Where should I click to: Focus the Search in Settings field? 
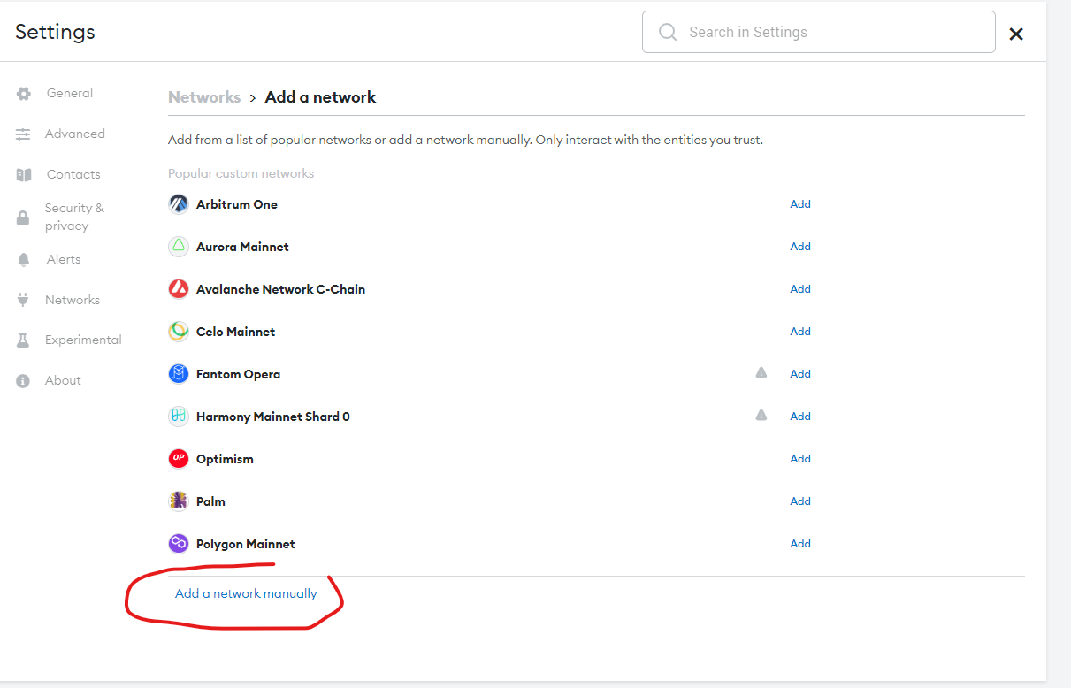point(818,33)
